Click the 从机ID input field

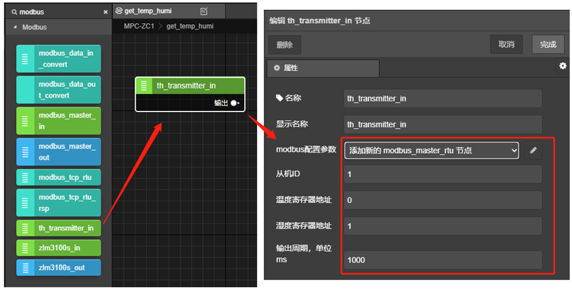click(x=443, y=174)
